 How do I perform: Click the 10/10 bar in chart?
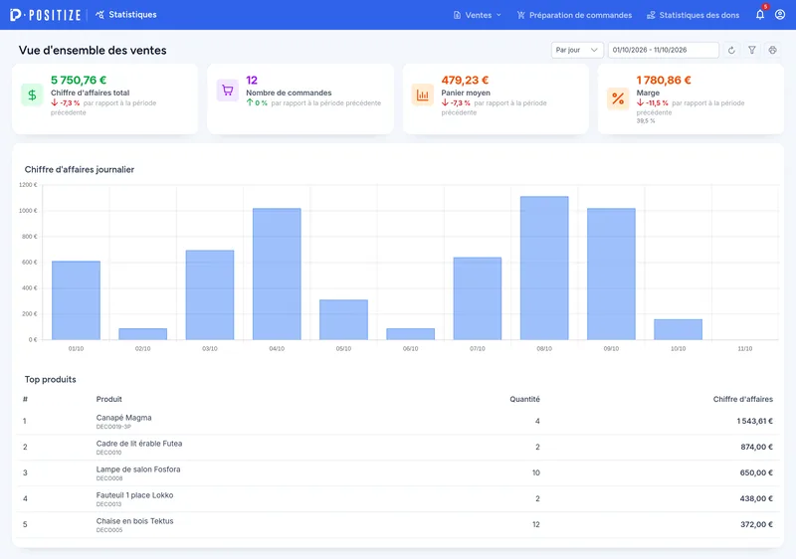point(679,329)
